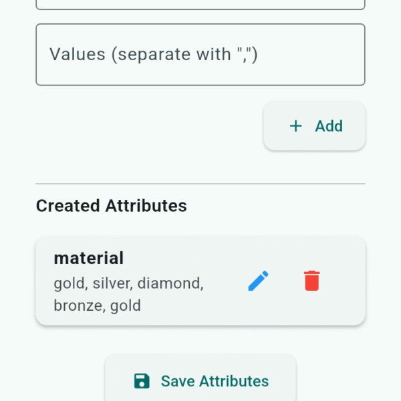
Task: Click the plus icon beside Add
Action: [x=296, y=126]
